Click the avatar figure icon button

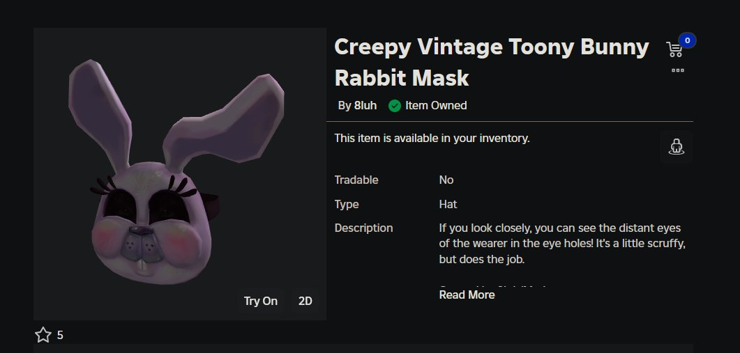coord(675,146)
